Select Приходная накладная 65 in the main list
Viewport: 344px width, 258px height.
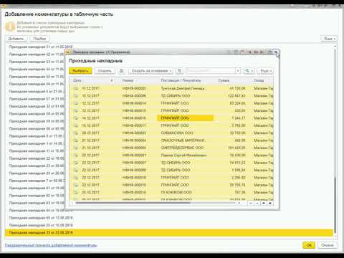pyautogui.click(x=41, y=218)
